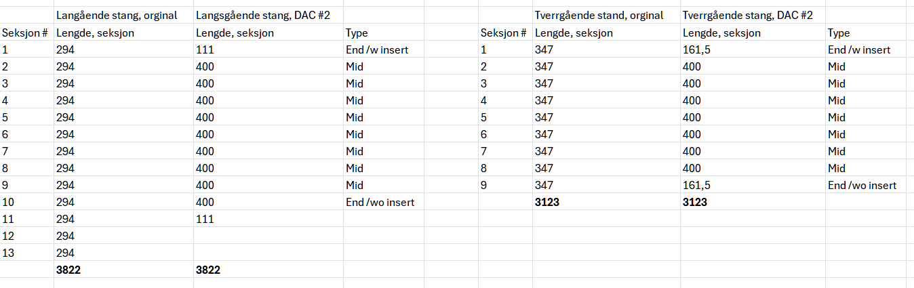Viewport: 914px width, 288px height.
Task: Select bold total 3822 under Langsgående DAC #2
Action: 208,270
